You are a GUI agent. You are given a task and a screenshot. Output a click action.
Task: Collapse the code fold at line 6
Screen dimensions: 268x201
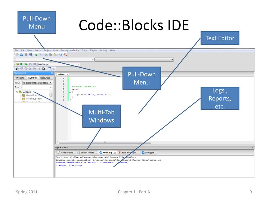(x=70, y=92)
